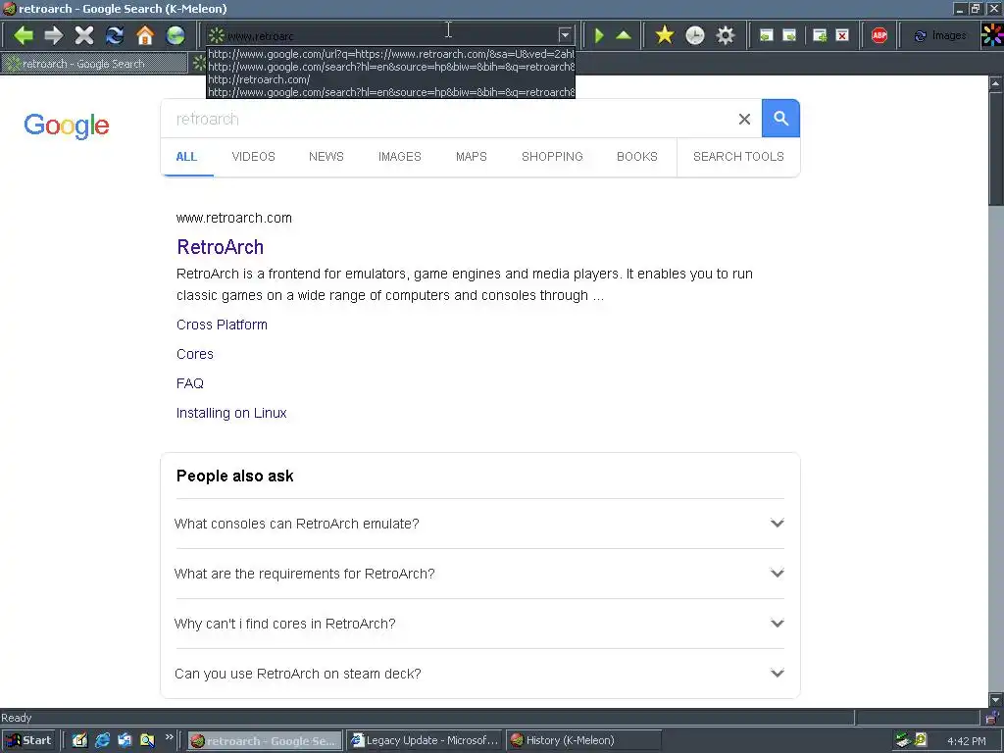This screenshot has width=1004, height=753.
Task: Open the Cross Platform sitelink
Action: 222,326
